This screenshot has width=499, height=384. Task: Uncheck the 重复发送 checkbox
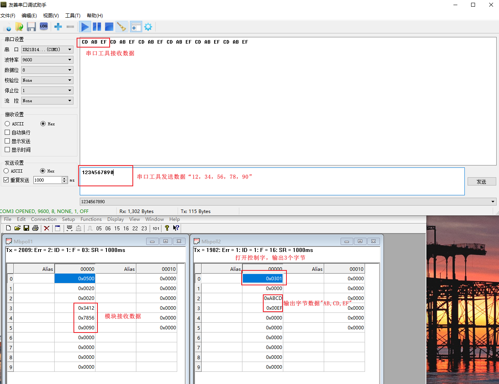click(x=6, y=180)
